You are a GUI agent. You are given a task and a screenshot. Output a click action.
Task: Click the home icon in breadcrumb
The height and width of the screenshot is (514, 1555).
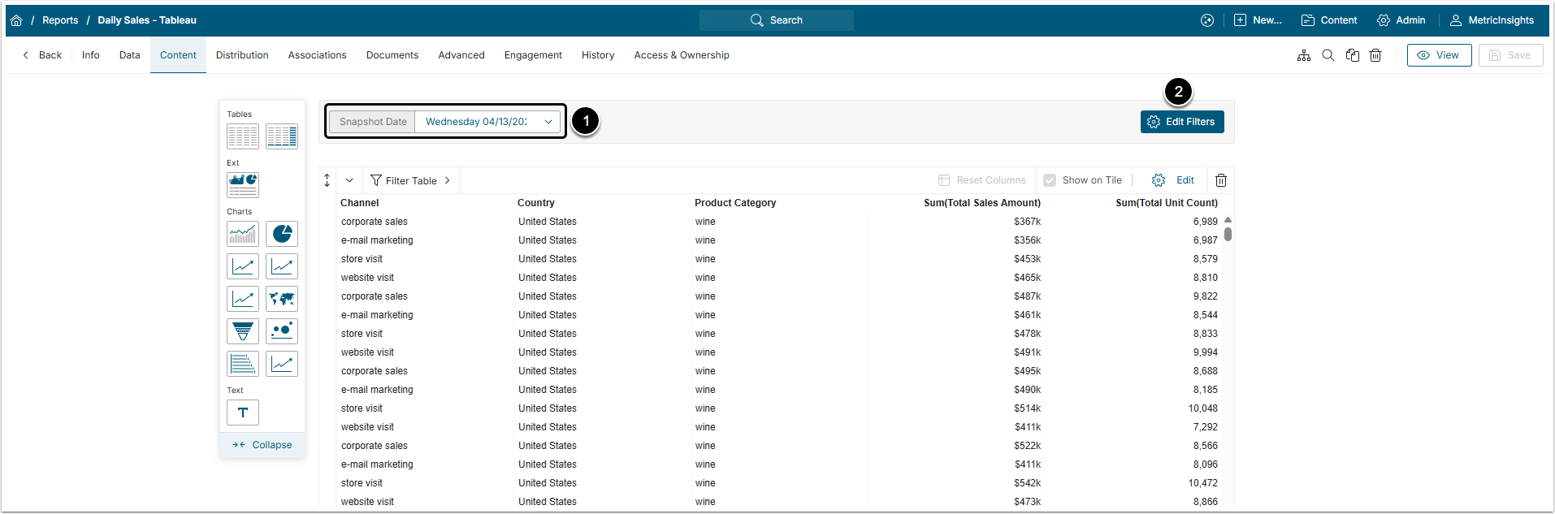pos(16,20)
